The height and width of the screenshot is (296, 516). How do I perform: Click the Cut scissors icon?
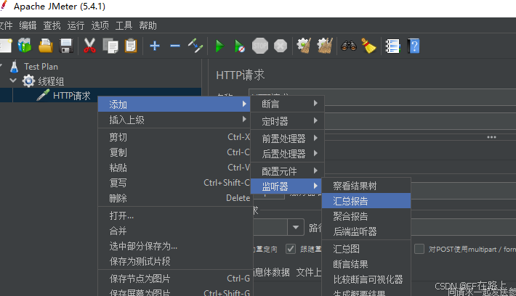point(89,46)
